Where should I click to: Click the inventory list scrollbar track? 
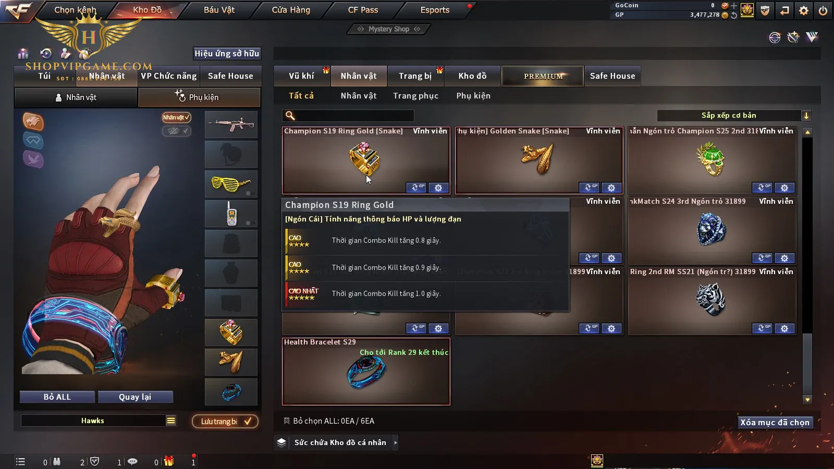tap(807, 266)
